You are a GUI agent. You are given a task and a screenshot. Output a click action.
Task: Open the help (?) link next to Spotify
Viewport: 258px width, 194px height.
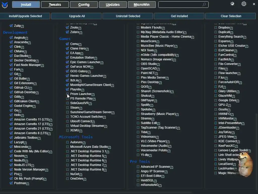tap(152, 105)
